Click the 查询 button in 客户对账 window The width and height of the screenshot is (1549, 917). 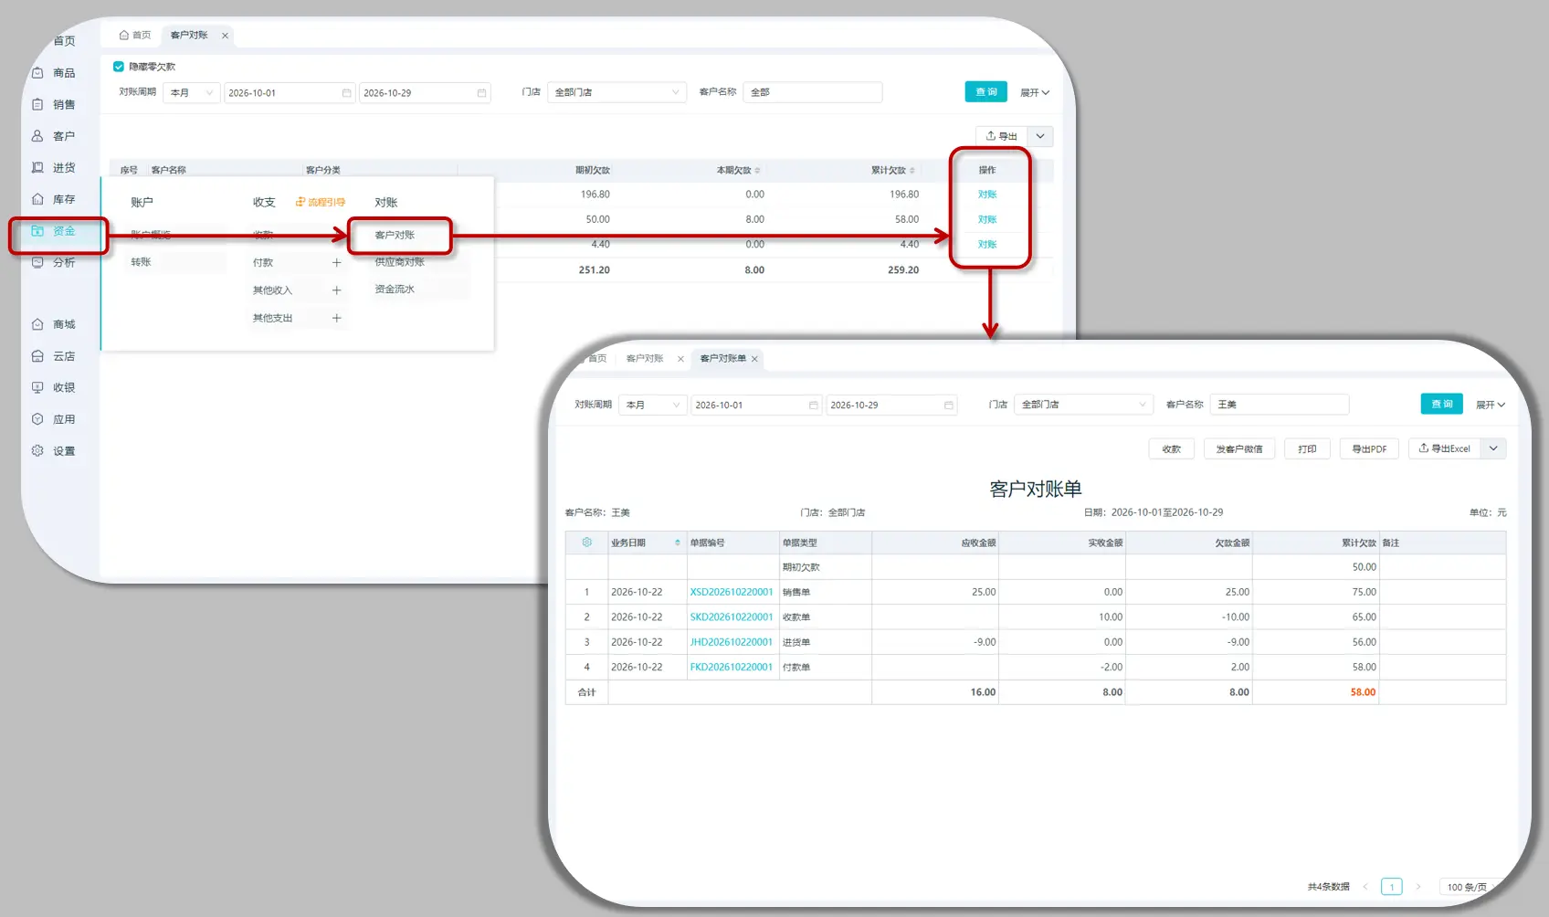986,91
